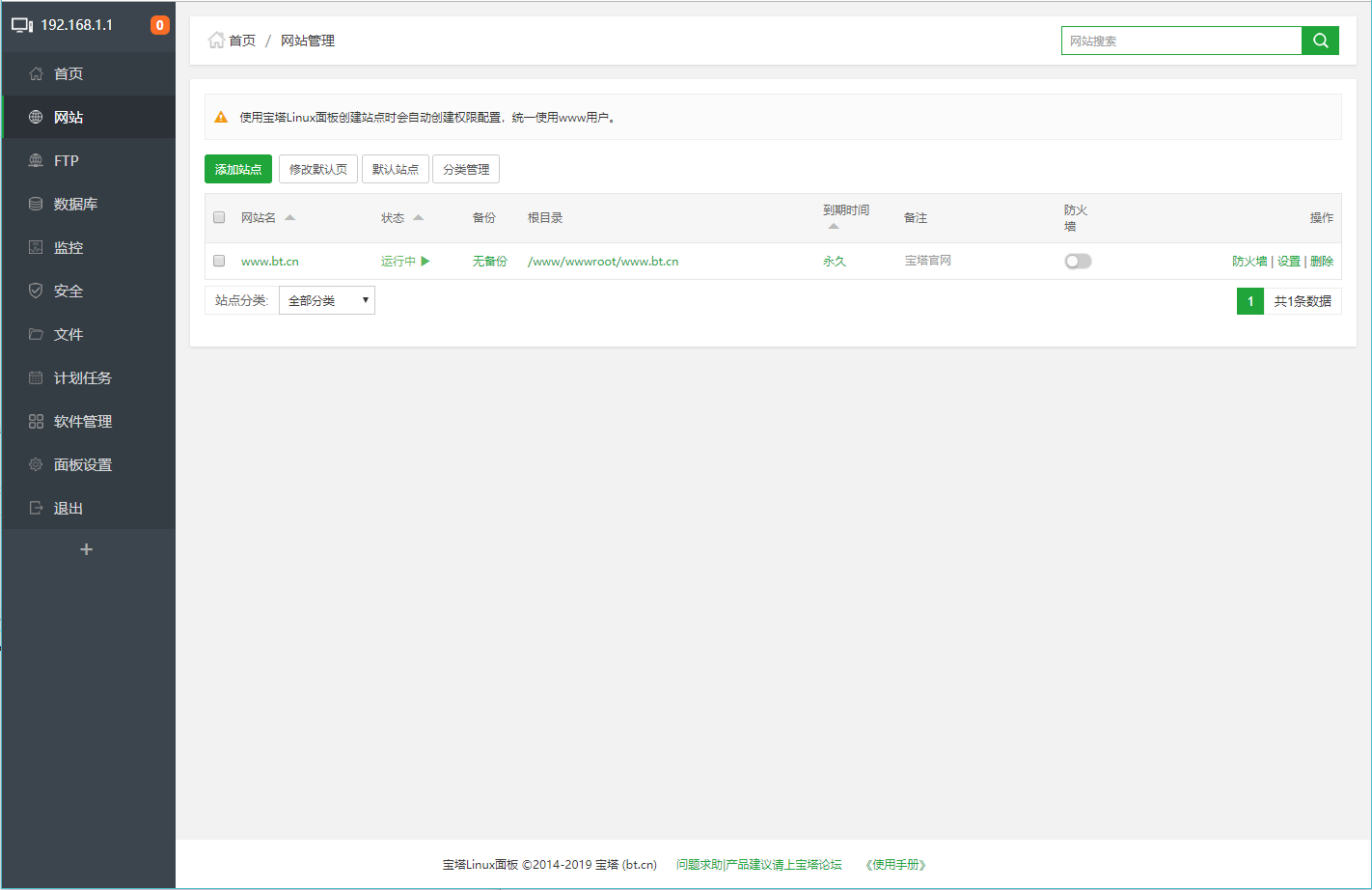
Task: Open the 全部分类 category dropdown
Action: [327, 300]
